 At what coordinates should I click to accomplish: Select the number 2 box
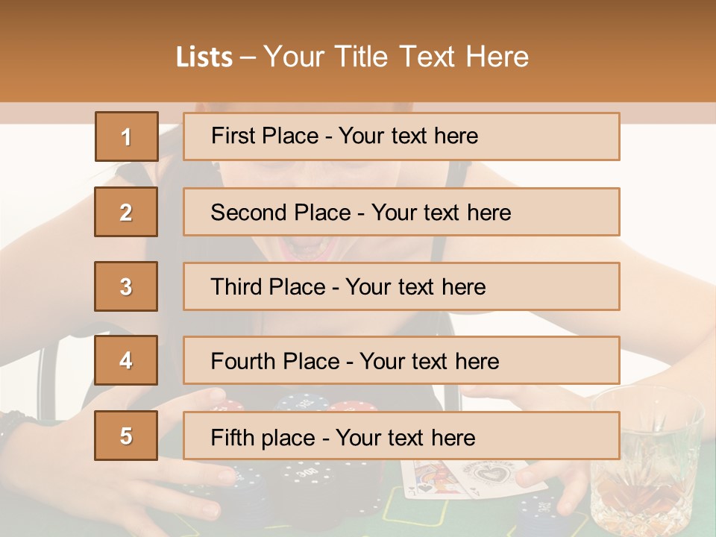126,212
